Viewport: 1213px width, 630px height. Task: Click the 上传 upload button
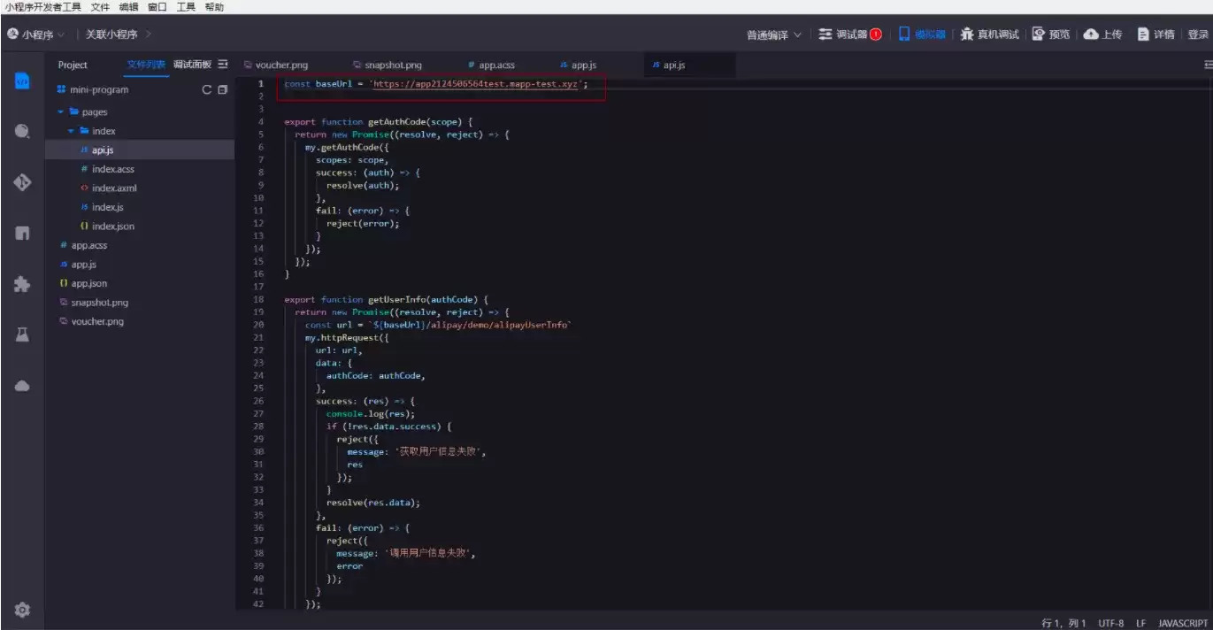(x=1102, y=35)
